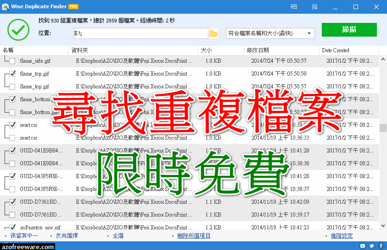
Task: Open the 進階設定 advanced settings link
Action: click(342, 236)
